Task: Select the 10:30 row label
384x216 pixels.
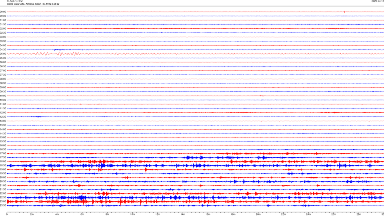Action: click(x=3, y=100)
